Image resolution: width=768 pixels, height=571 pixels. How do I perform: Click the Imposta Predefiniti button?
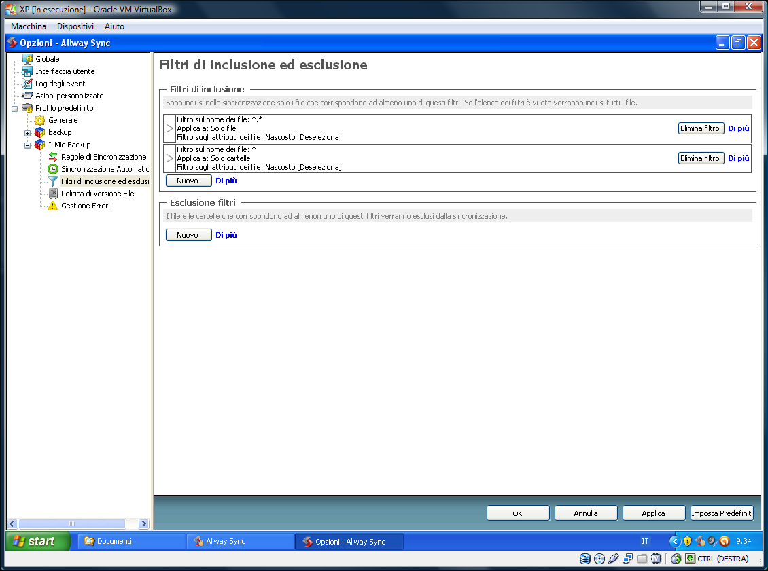coord(722,513)
